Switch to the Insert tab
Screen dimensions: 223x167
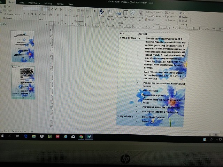(x=21, y=2)
